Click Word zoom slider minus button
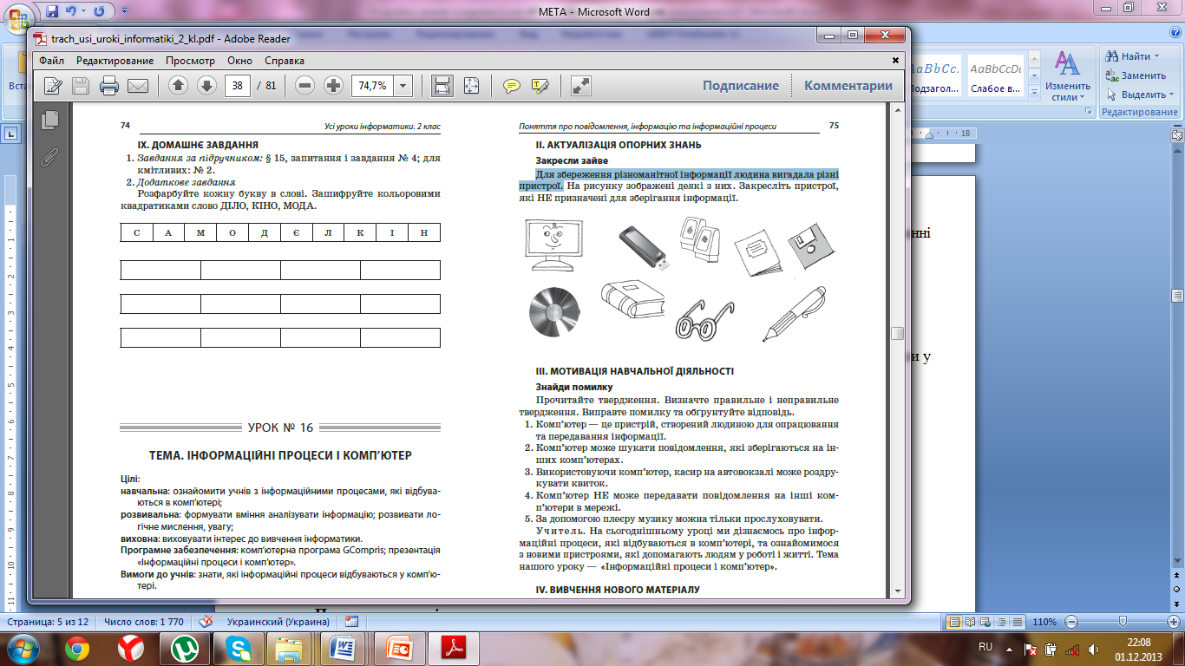Viewport: 1185px width, 666px height. tap(1071, 622)
